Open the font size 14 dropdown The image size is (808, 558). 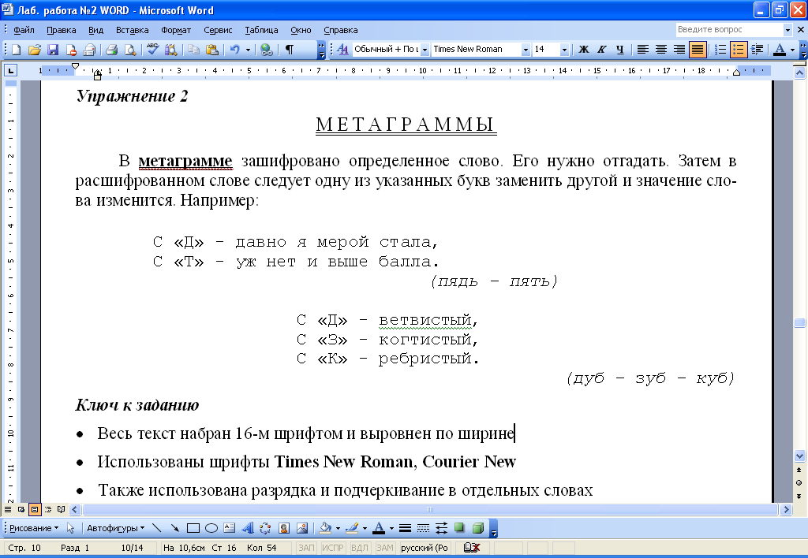(564, 50)
